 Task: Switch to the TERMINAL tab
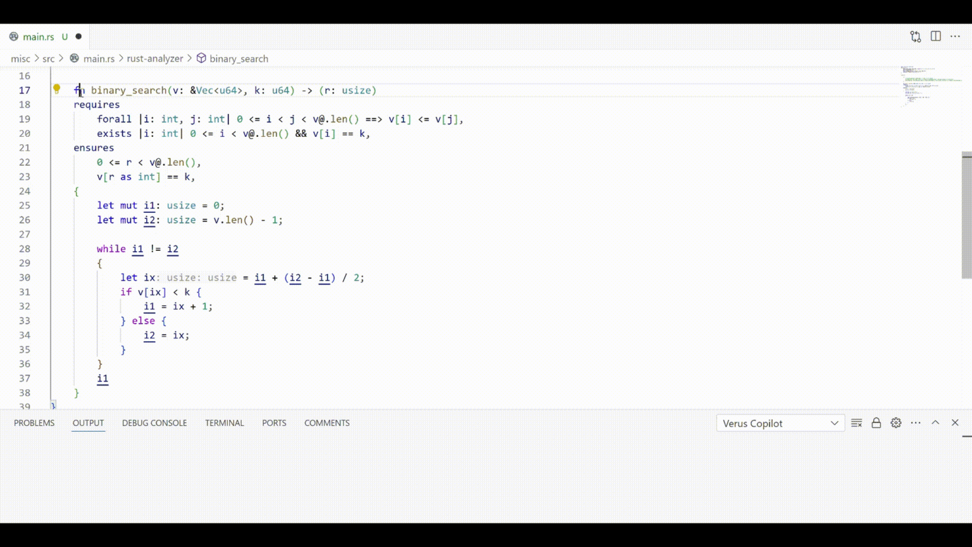pyautogui.click(x=224, y=423)
